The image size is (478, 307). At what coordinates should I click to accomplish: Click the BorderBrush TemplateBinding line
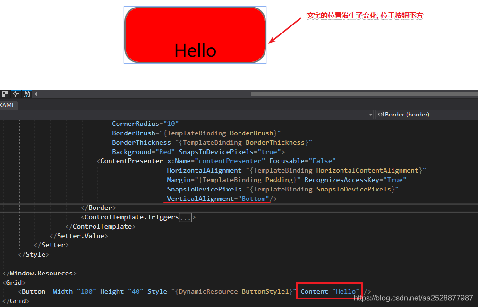196,133
